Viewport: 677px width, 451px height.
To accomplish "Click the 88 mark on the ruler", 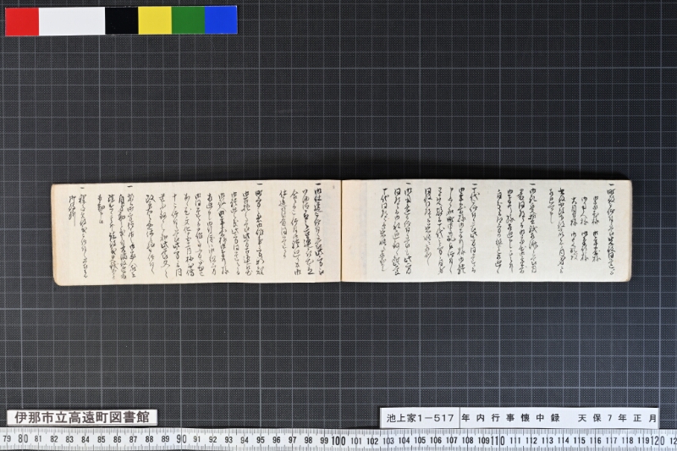I will pos(149,440).
